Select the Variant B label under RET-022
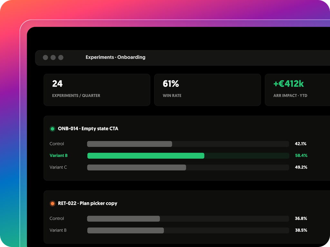Image resolution: width=330 pixels, height=247 pixels. (x=58, y=230)
